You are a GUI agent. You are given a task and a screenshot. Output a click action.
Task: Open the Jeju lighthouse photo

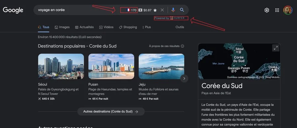pos(161,66)
